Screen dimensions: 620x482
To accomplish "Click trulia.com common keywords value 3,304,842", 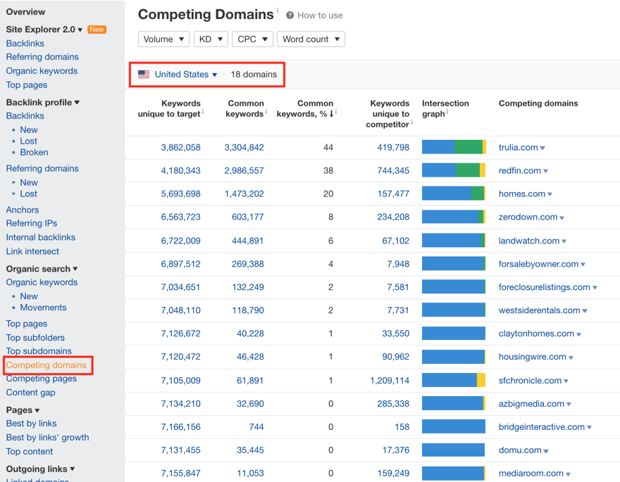I will (244, 147).
